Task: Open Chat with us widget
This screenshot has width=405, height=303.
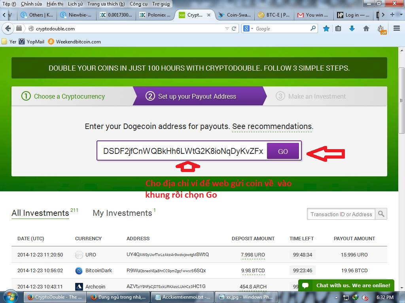Action: pyautogui.click(x=346, y=286)
